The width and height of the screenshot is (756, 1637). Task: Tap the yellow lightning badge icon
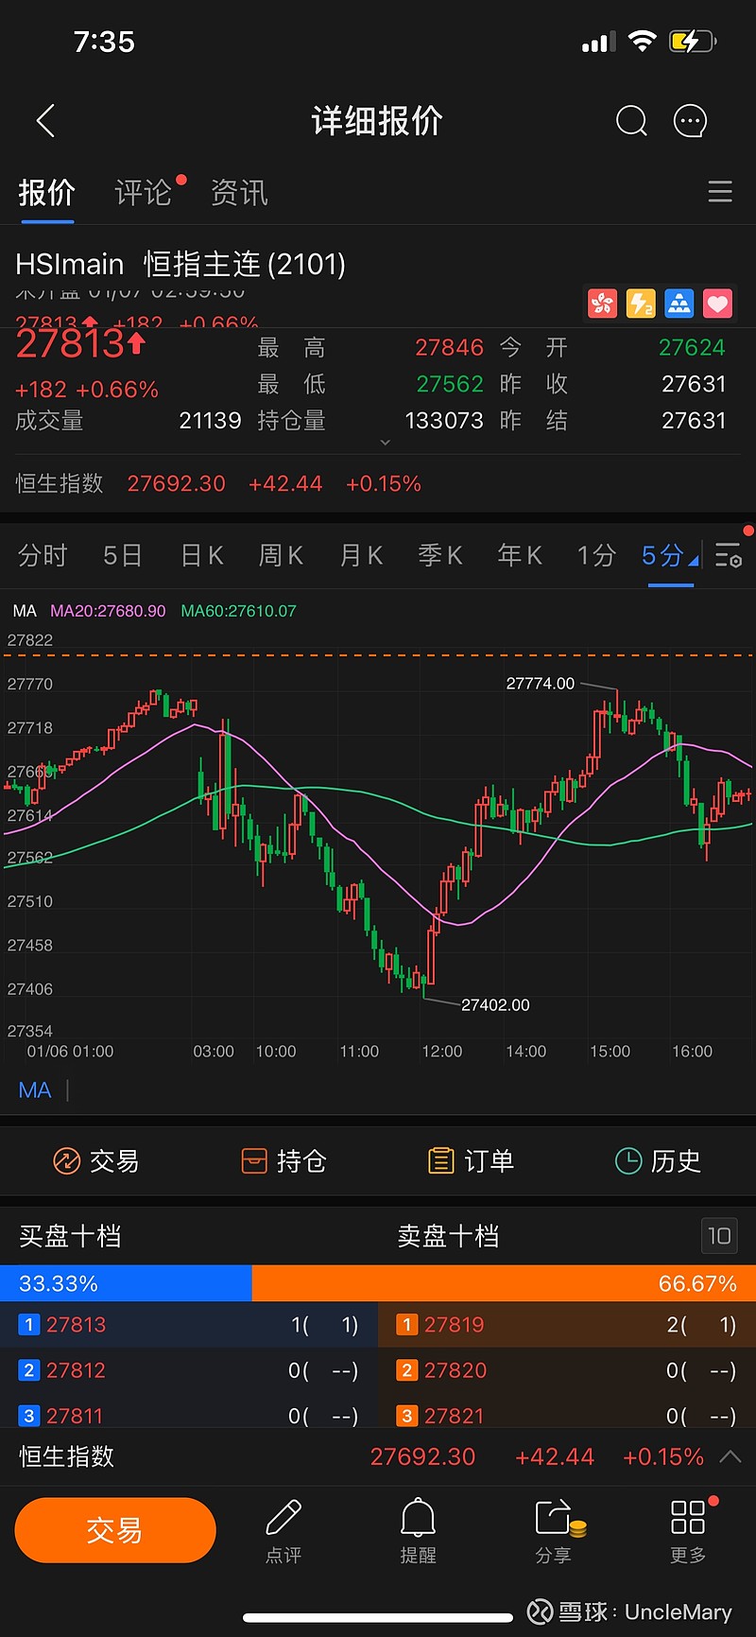click(x=641, y=304)
